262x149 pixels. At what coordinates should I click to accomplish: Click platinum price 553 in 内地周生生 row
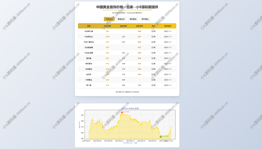click(124, 37)
